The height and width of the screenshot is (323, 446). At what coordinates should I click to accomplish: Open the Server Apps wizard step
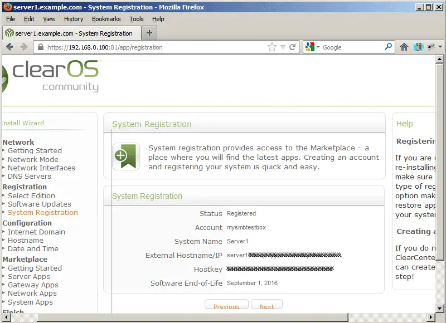click(29, 276)
